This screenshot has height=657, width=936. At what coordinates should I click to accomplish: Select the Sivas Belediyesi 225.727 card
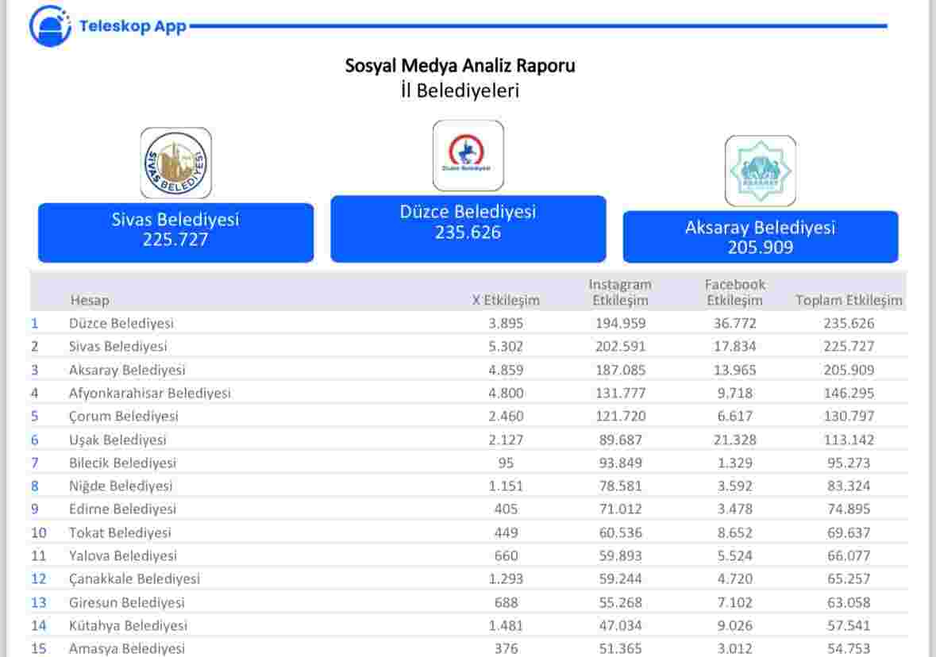click(x=176, y=232)
